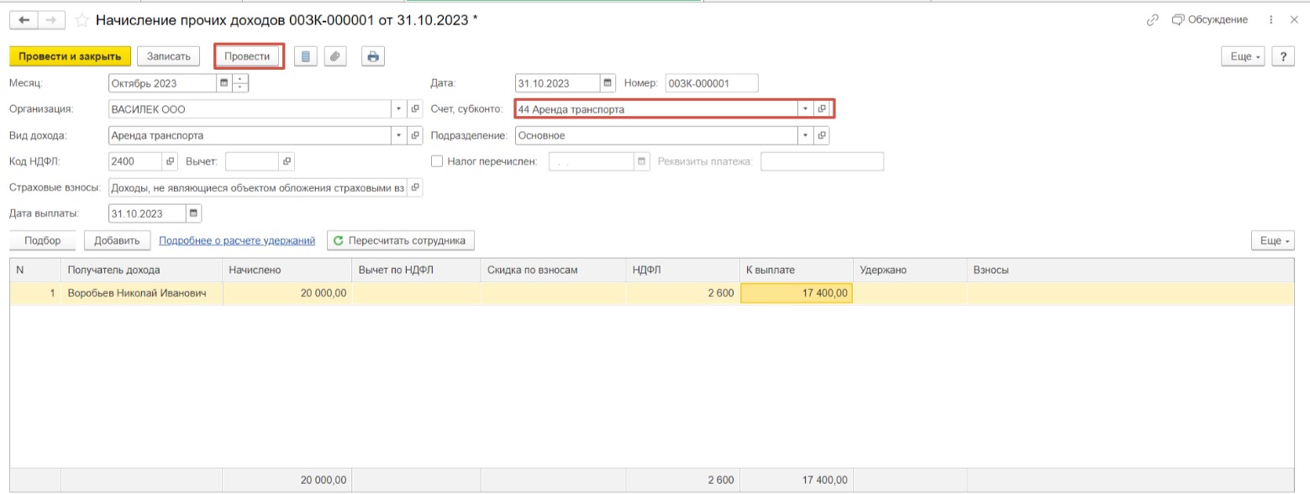Click the Подбор button
Image resolution: width=1310 pixels, height=494 pixels.
pos(43,240)
